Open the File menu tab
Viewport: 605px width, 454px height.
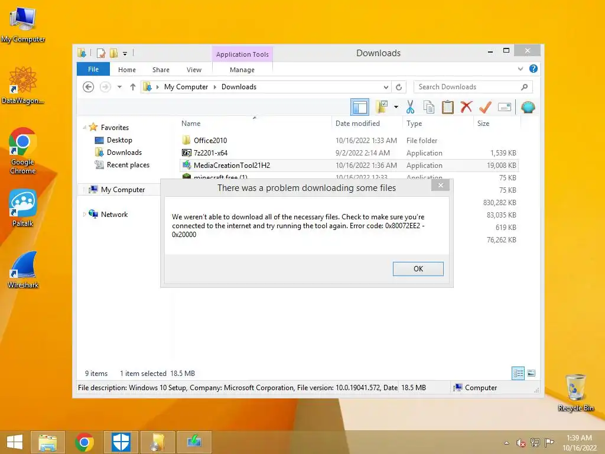click(x=93, y=69)
